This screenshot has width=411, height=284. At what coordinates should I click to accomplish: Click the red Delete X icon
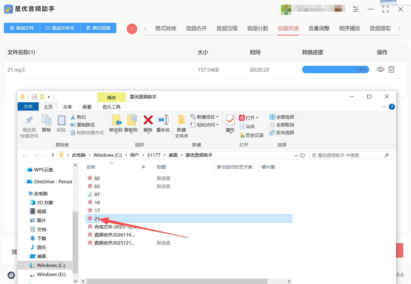pos(148,120)
